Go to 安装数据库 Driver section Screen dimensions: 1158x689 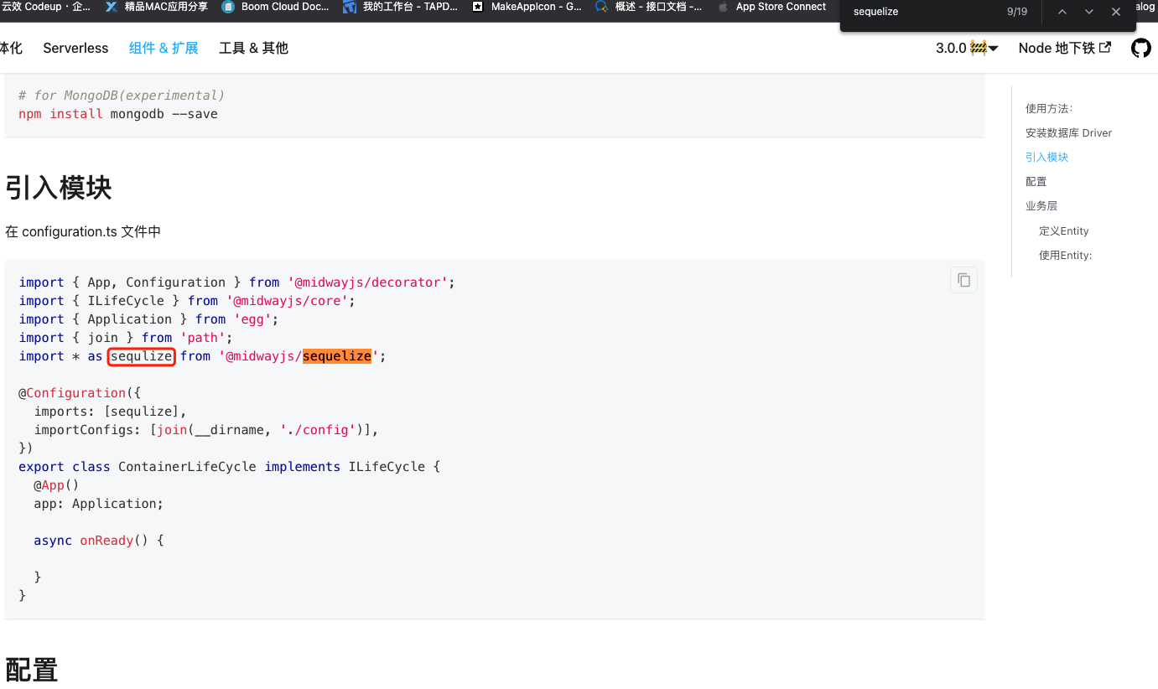pyautogui.click(x=1068, y=132)
